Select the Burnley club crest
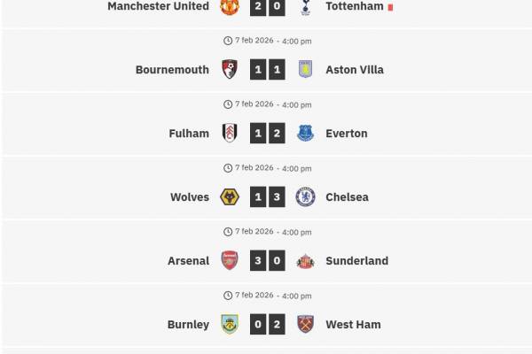532x354 pixels. [229, 325]
